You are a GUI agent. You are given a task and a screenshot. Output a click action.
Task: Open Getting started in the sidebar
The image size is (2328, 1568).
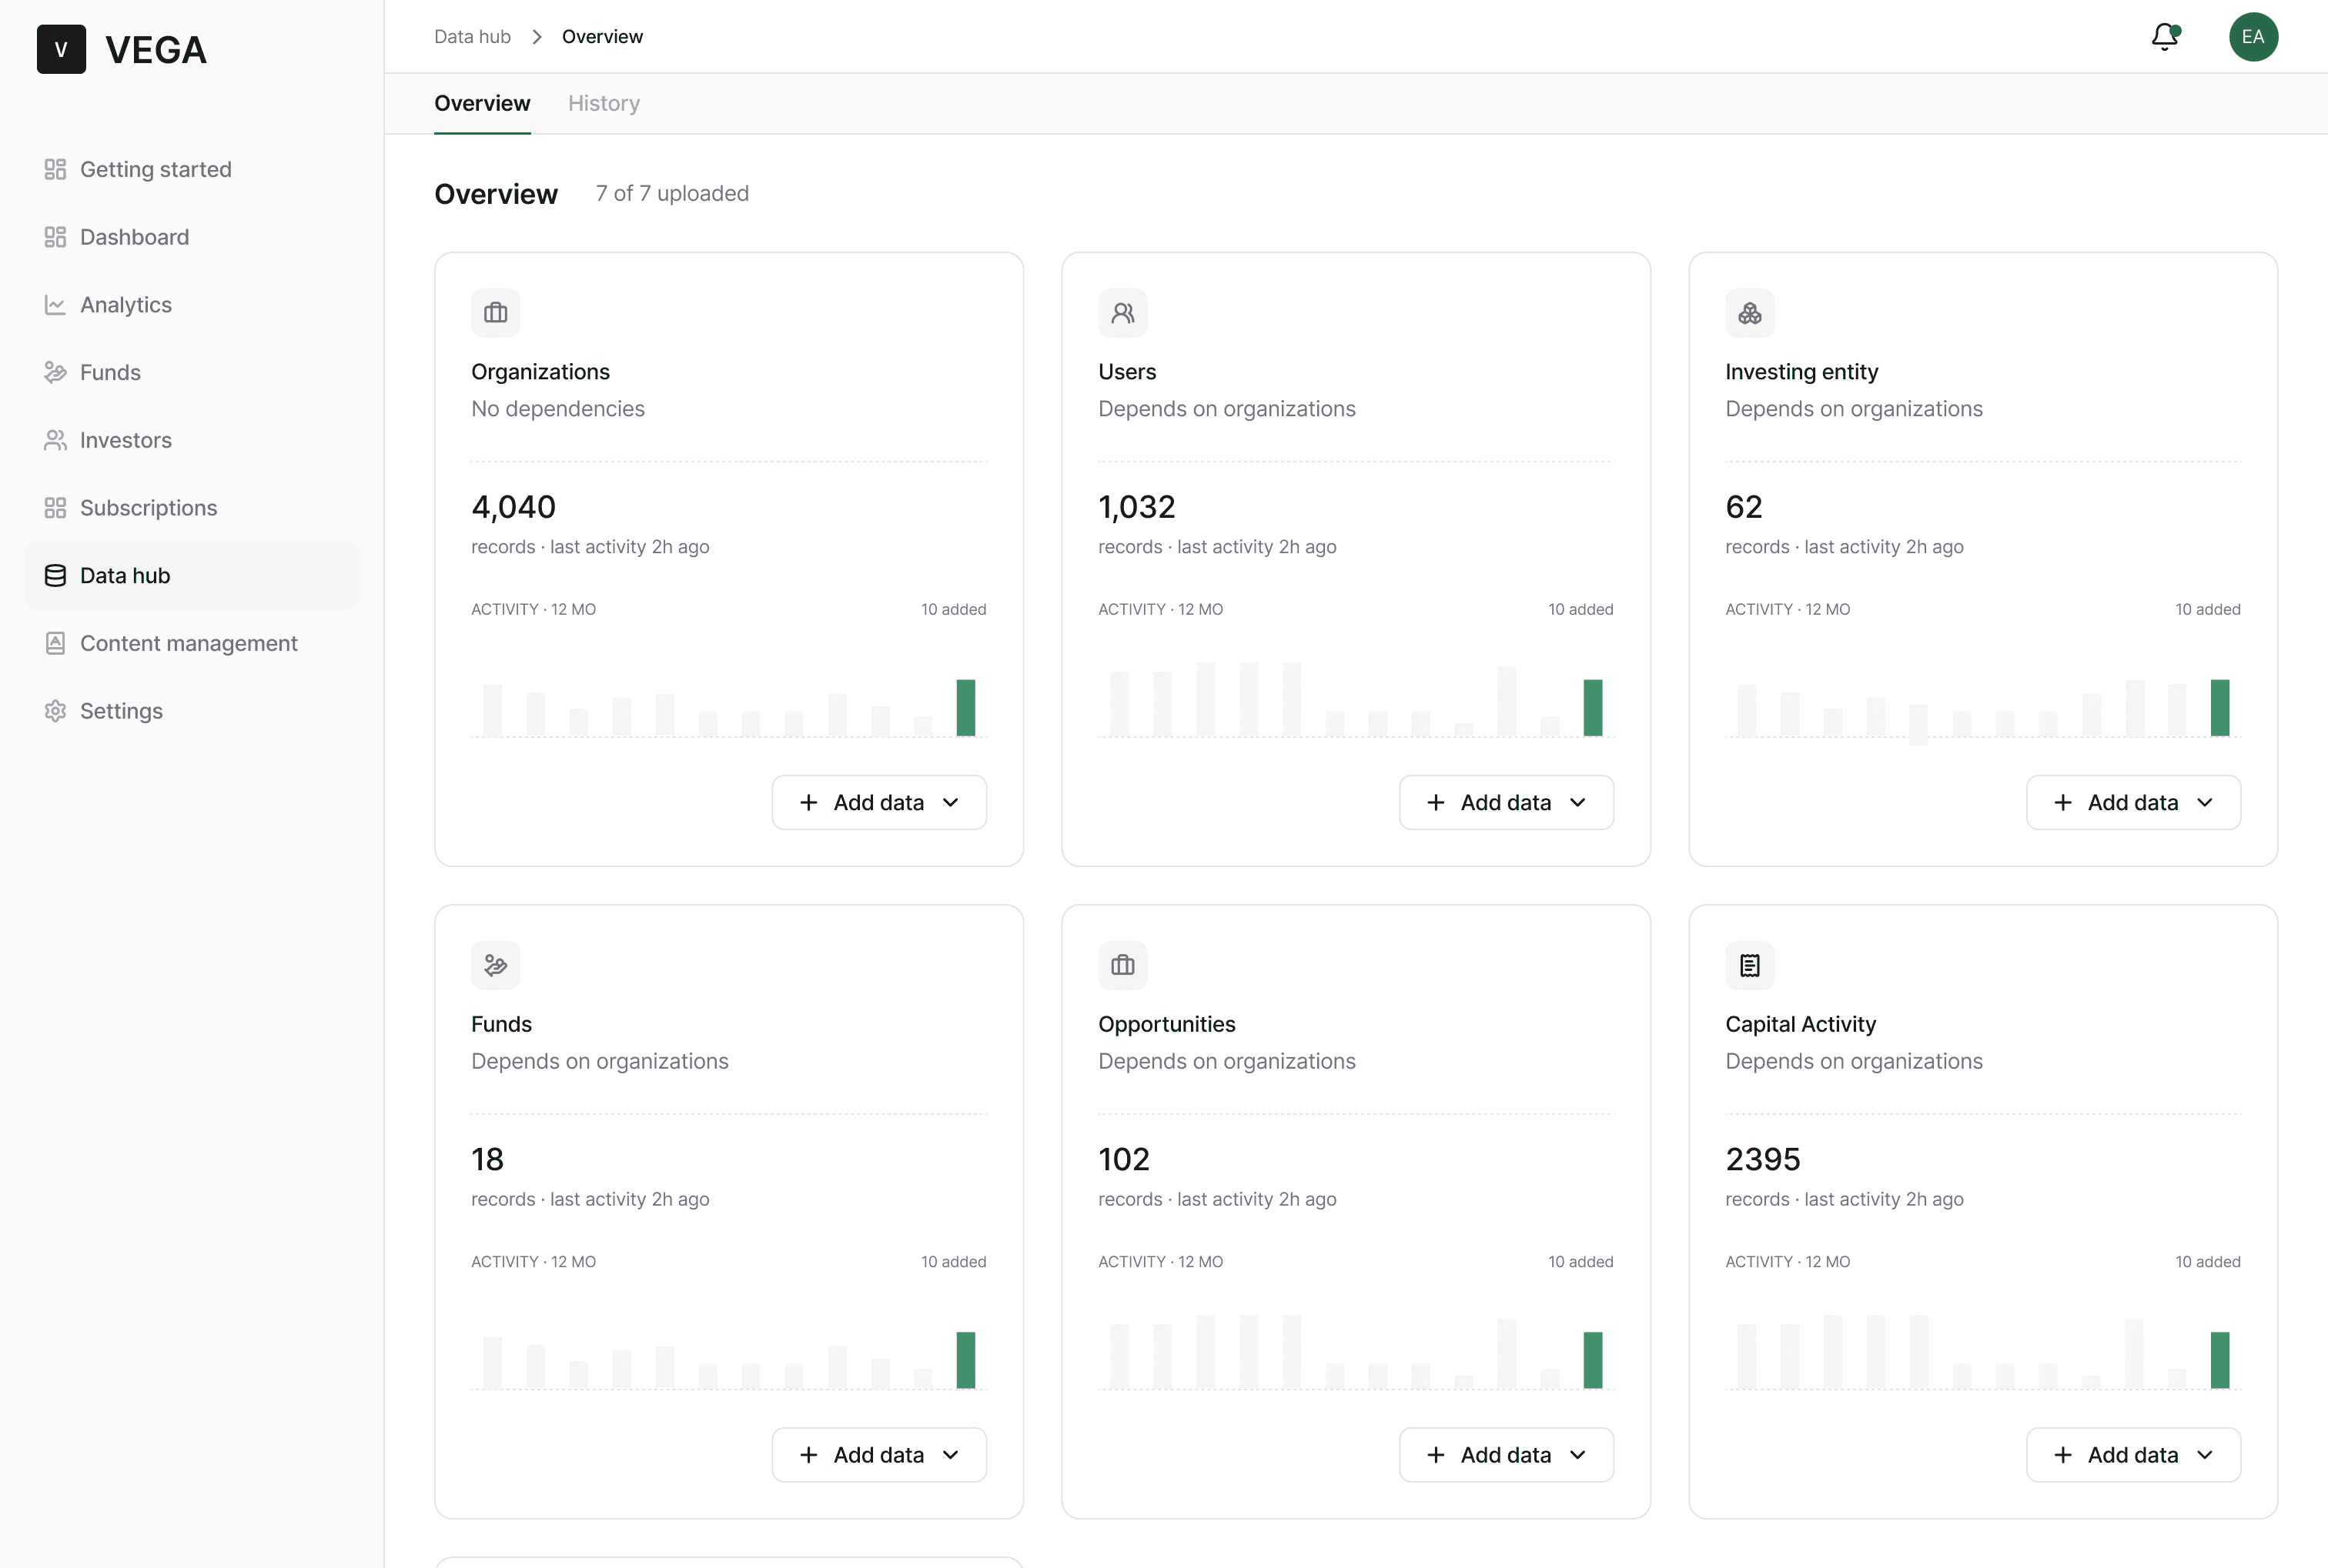coord(192,169)
